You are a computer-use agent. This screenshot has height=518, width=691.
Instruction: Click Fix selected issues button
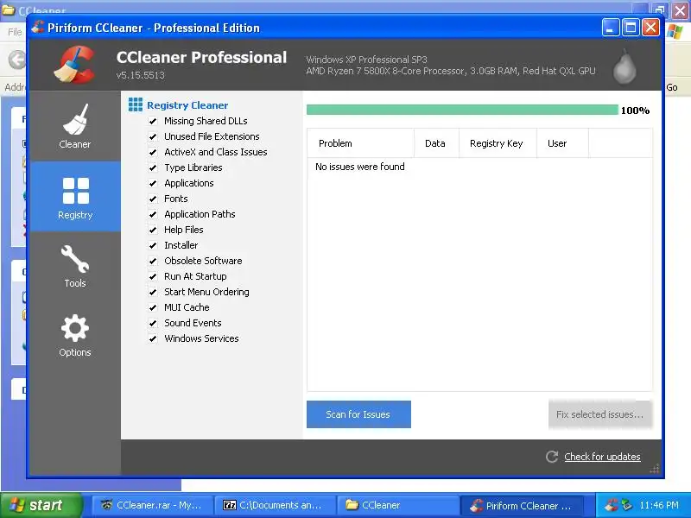tap(600, 414)
